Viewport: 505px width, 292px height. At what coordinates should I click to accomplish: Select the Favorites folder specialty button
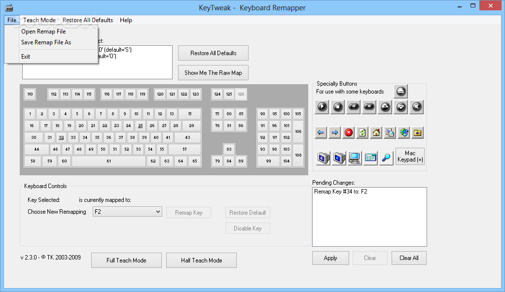417,132
